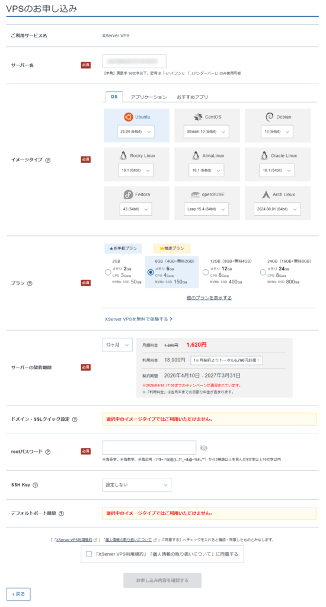The width and height of the screenshot is (326, 607).
Task: Click 他のプランを表示する link
Action: pyautogui.click(x=209, y=298)
